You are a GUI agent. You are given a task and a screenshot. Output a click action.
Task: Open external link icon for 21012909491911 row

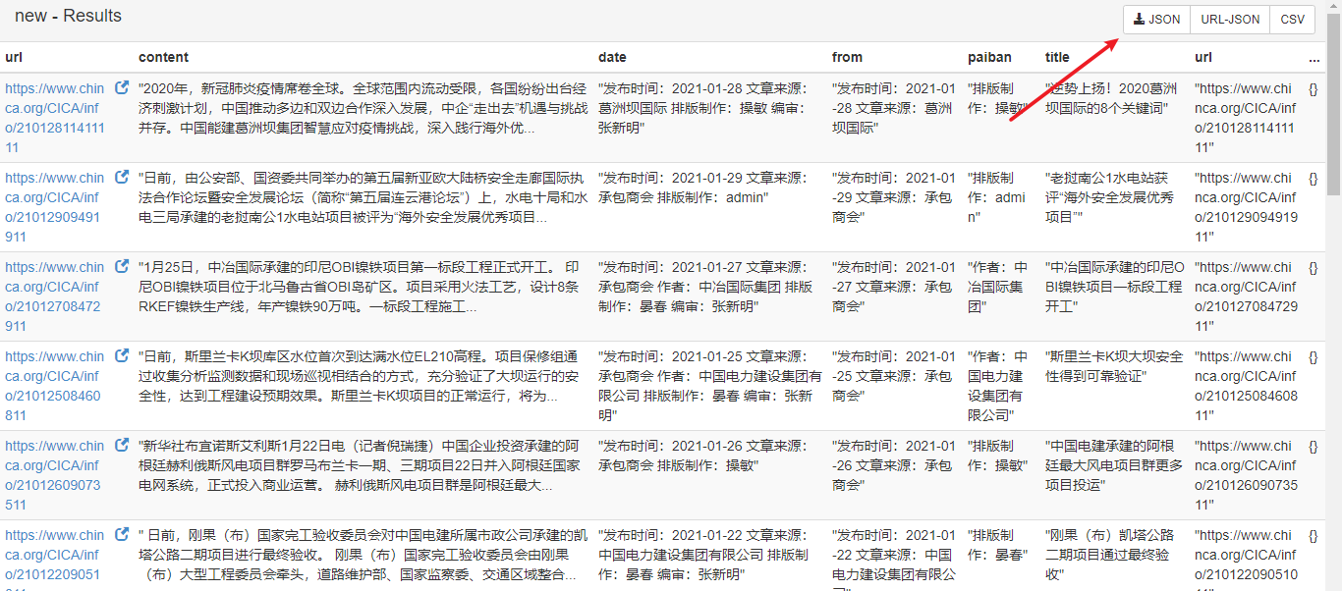point(122,177)
